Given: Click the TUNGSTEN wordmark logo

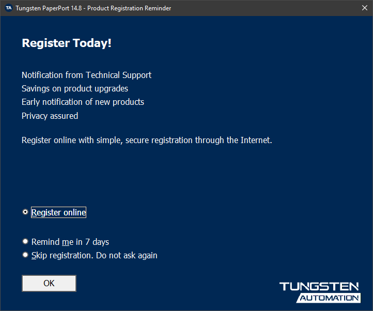Looking at the screenshot, I should pyautogui.click(x=319, y=287).
